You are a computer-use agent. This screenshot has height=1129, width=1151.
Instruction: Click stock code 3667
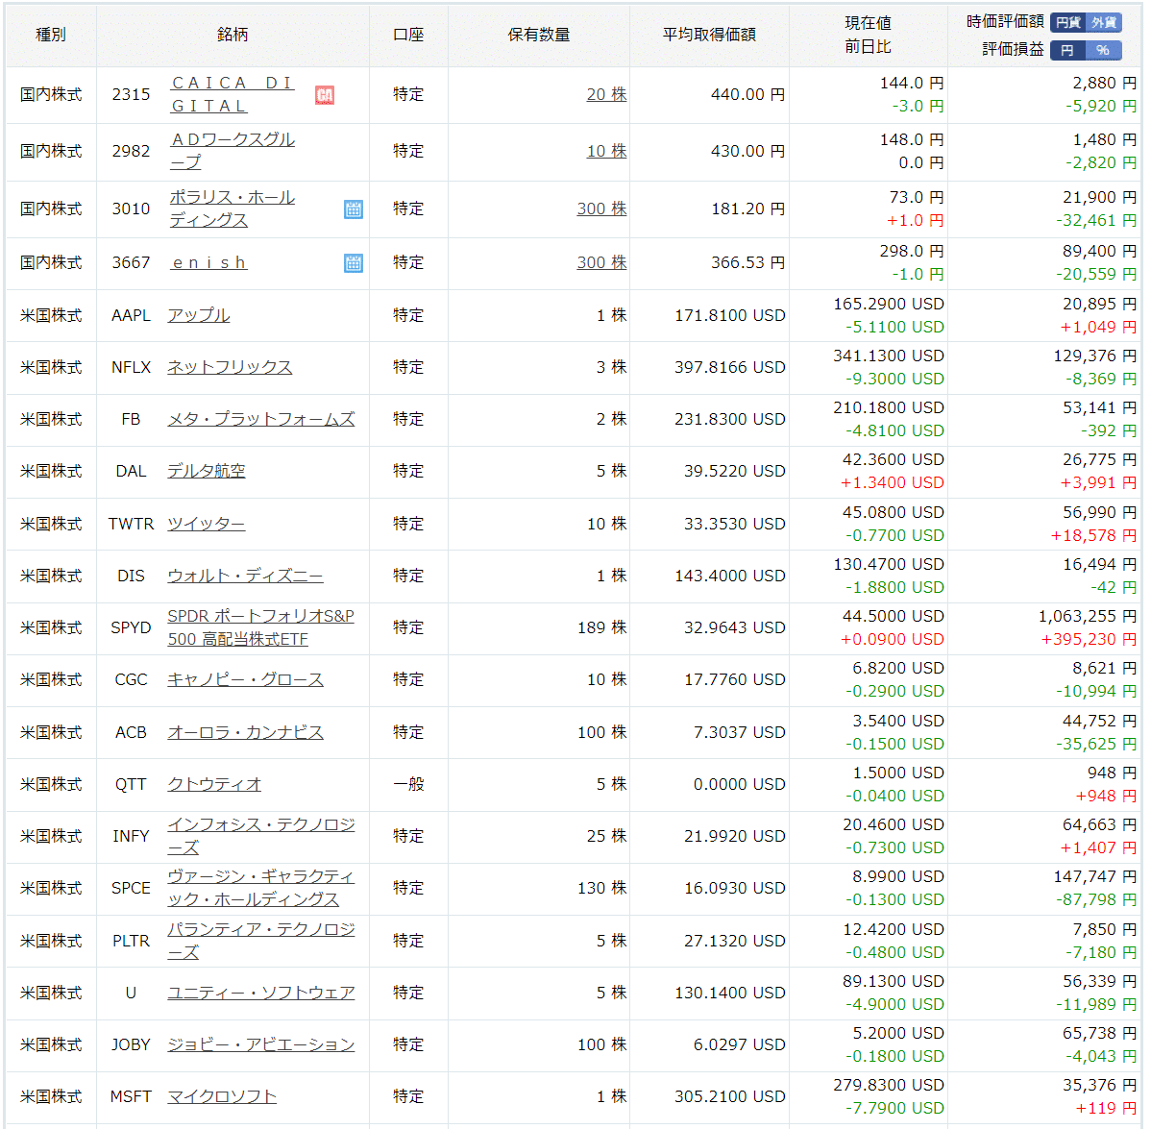[131, 263]
